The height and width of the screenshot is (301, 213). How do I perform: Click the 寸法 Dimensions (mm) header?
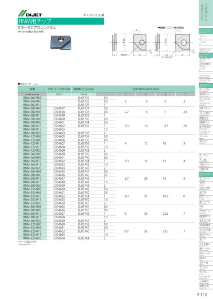click(x=146, y=89)
